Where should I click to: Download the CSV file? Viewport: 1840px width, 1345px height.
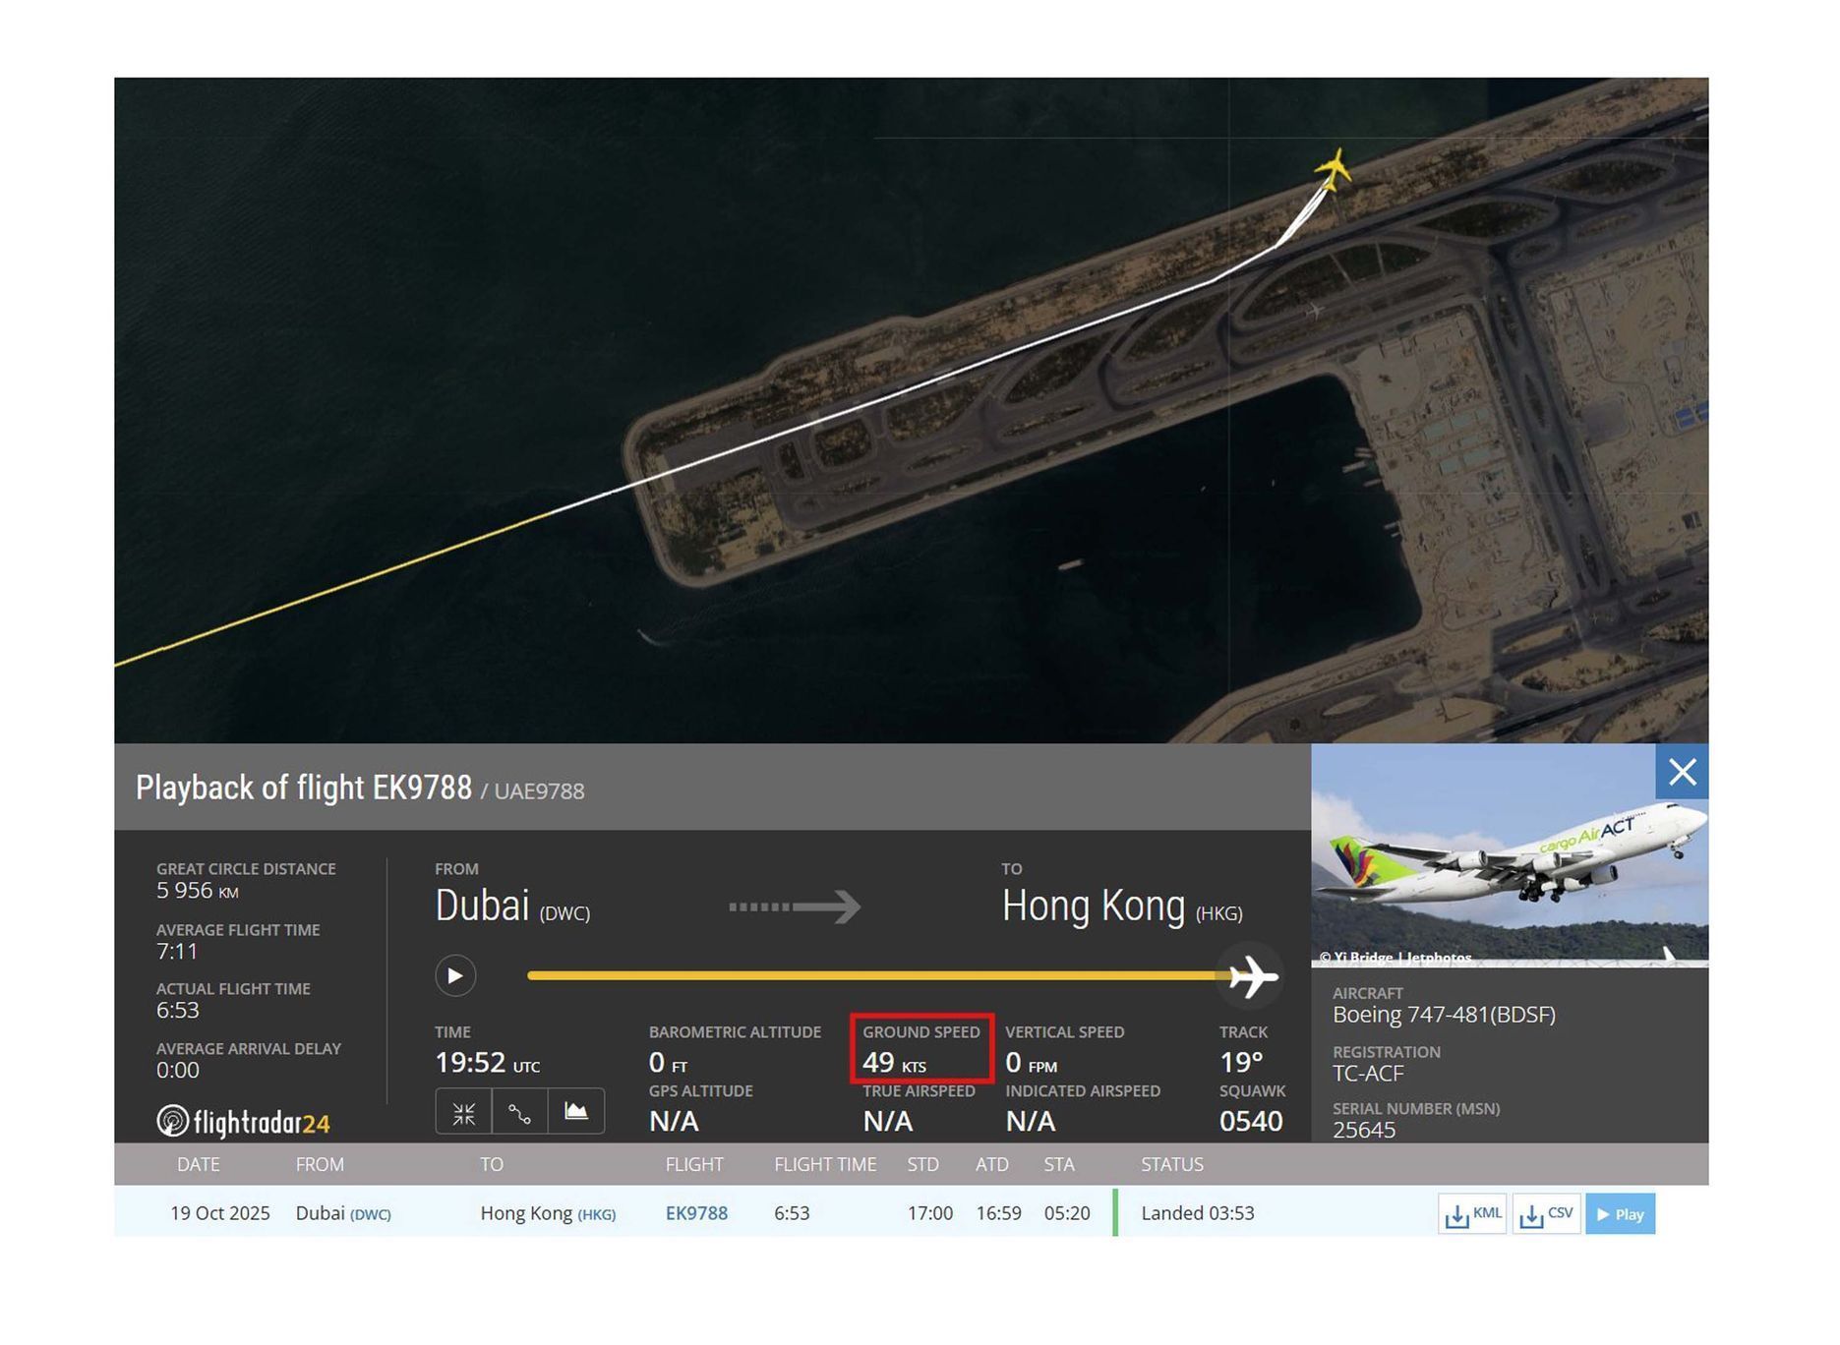point(1546,1214)
